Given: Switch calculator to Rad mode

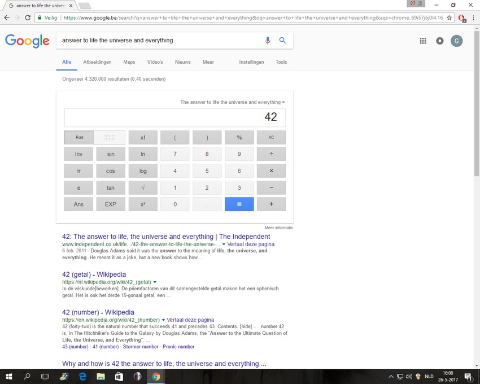Looking at the screenshot, I should pos(80,137).
